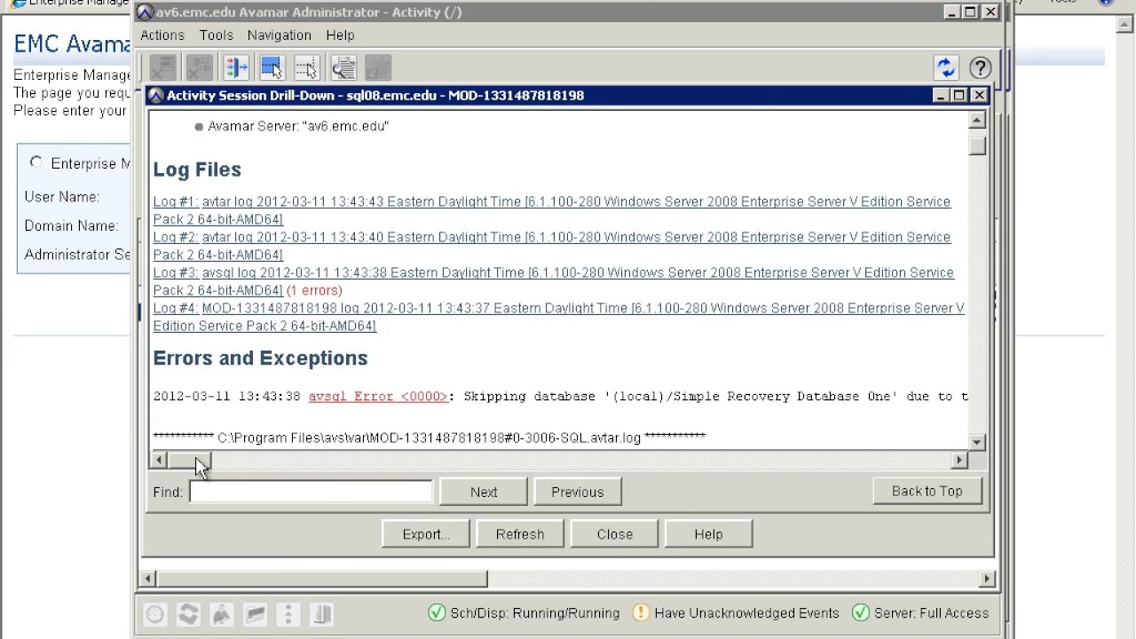The image size is (1136, 639).
Task: Click the Back to Top button
Action: coord(927,491)
